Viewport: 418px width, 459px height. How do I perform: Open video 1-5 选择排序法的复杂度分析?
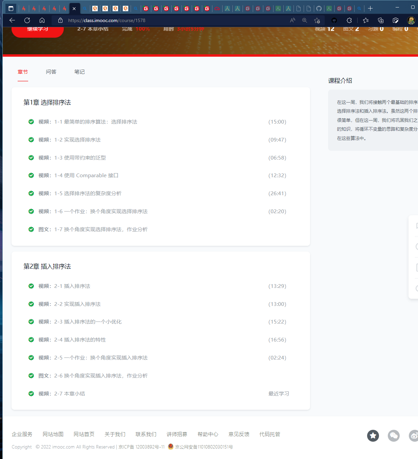[x=80, y=194]
